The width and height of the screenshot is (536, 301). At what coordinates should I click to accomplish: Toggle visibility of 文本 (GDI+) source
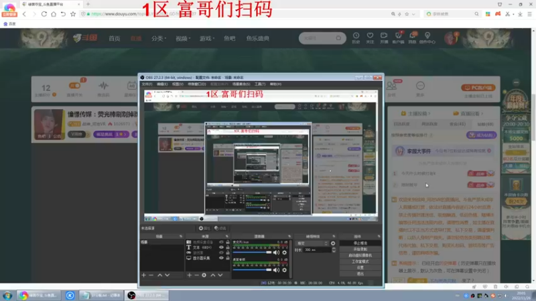(221, 247)
